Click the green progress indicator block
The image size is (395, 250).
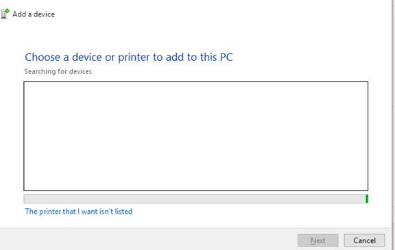[x=367, y=199]
